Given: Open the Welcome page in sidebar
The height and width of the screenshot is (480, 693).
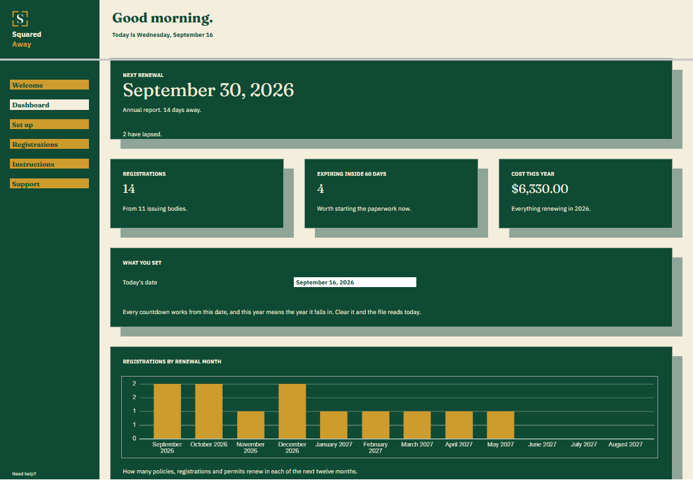Looking at the screenshot, I should pyautogui.click(x=49, y=85).
